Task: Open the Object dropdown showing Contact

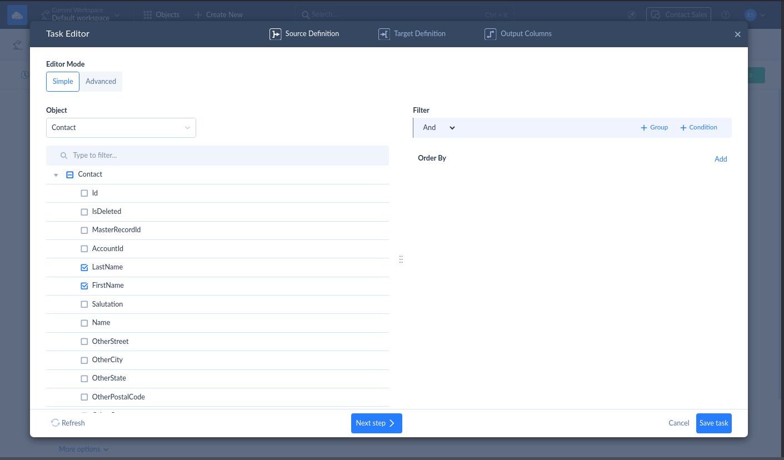Action: [x=121, y=127]
